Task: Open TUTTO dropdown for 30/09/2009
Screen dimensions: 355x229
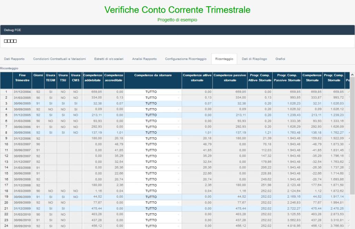Action: 153,203
